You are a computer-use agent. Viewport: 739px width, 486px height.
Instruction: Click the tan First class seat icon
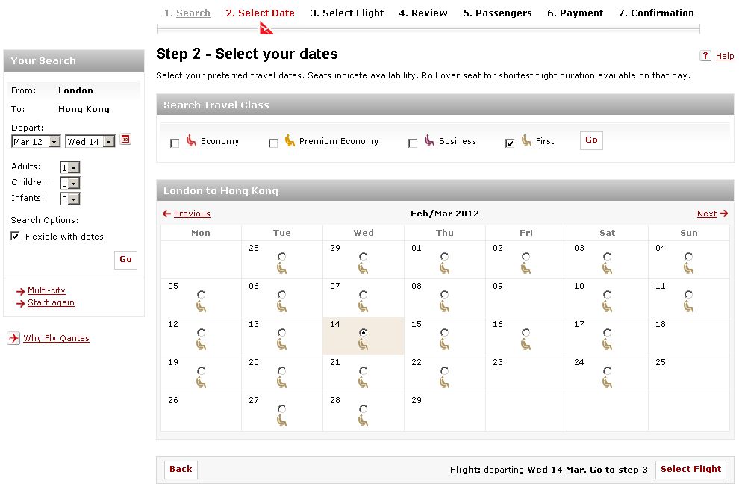click(526, 140)
